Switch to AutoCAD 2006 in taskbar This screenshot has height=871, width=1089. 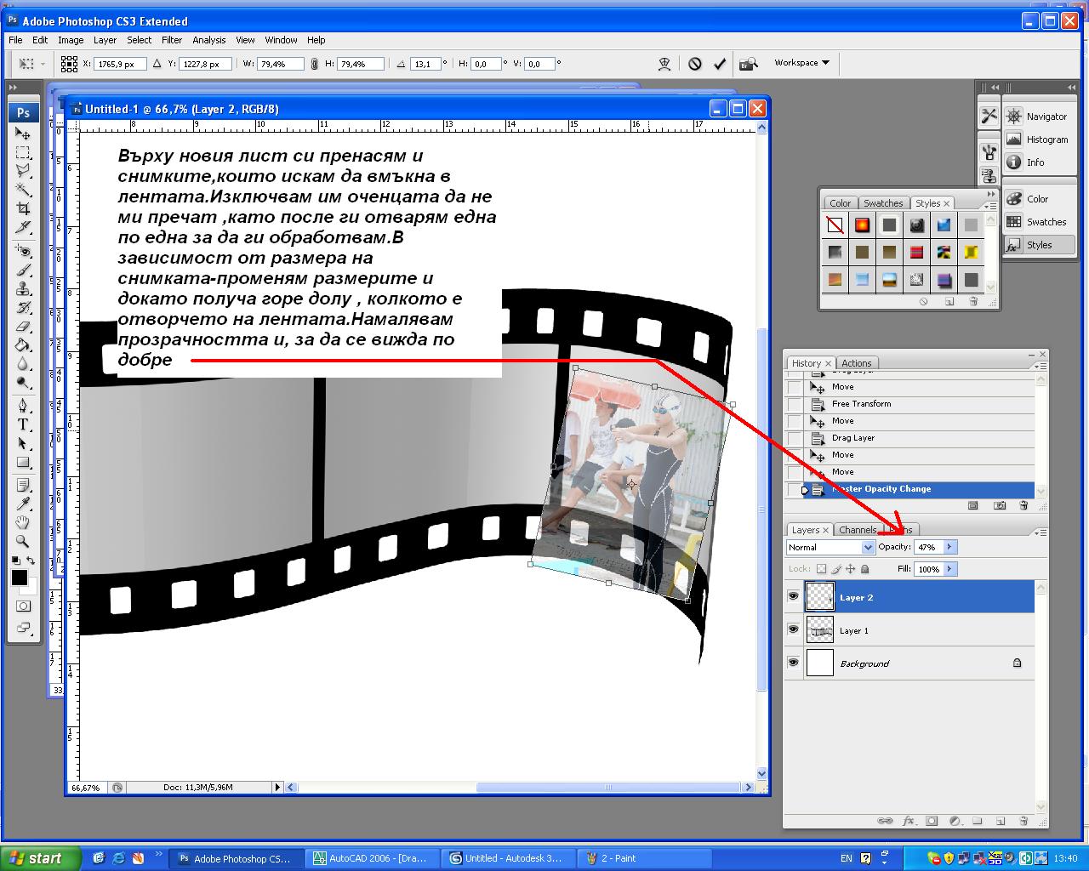[x=374, y=858]
